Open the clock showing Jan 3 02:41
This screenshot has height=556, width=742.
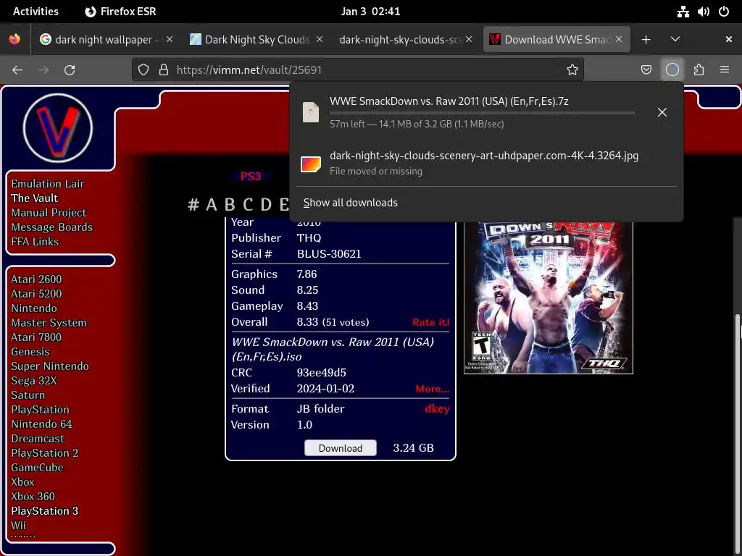370,12
